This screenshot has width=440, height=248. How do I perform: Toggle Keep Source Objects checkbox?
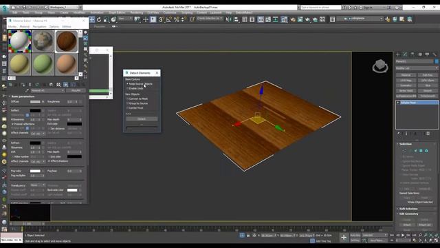point(127,84)
